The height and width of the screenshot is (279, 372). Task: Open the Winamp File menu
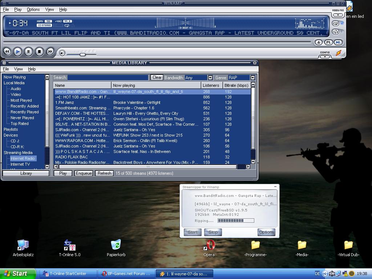pyautogui.click(x=6, y=9)
